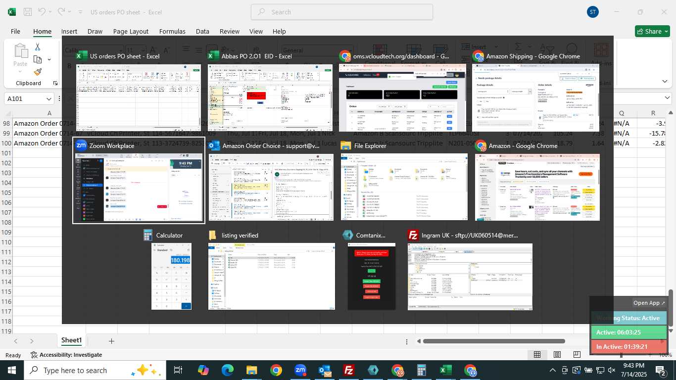The image size is (676, 380).
Task: Open Task View from the taskbar
Action: (178, 370)
